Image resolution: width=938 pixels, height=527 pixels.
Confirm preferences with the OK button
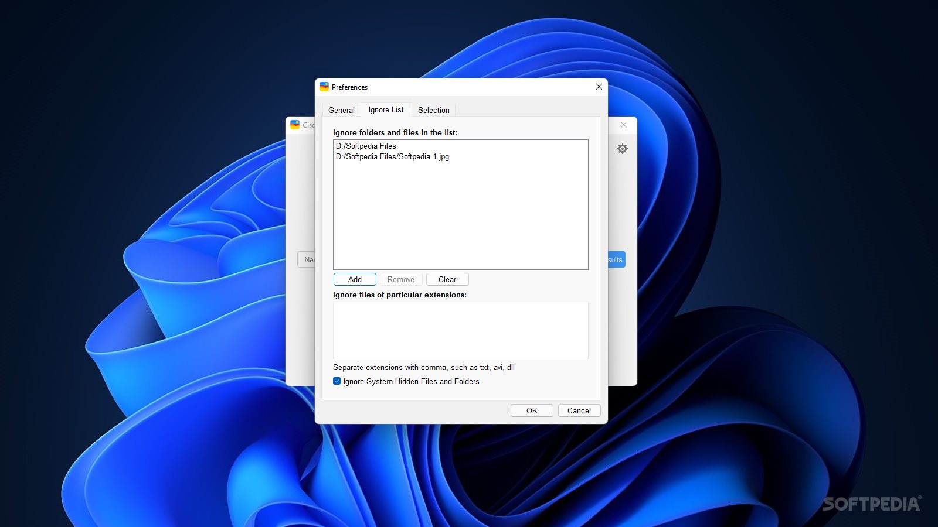532,410
